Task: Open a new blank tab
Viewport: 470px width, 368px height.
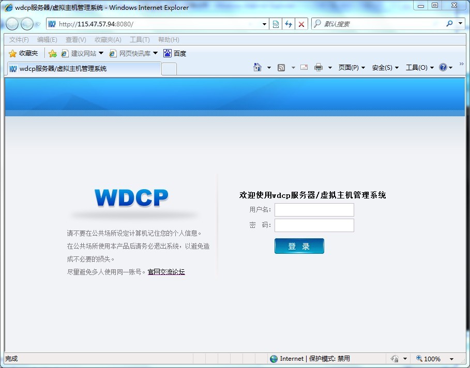Action: pos(169,69)
